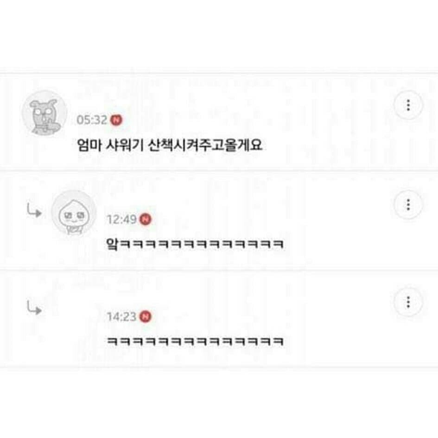Click the red N badge beside 14:23
The image size is (438, 438).
tap(145, 317)
